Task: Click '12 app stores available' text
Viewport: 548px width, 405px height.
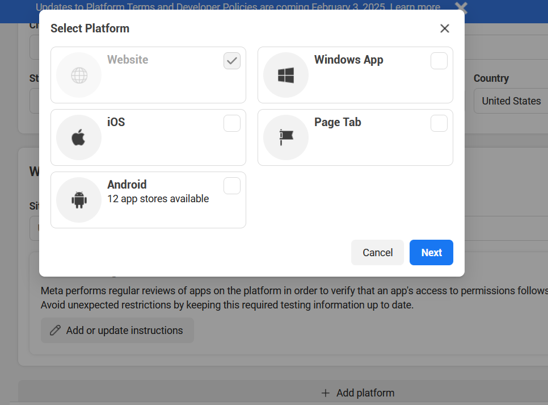Action: coord(158,199)
